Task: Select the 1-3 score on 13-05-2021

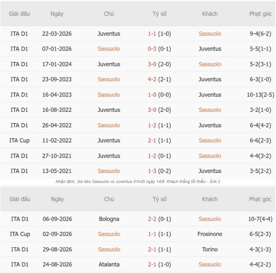Action: (x=152, y=171)
